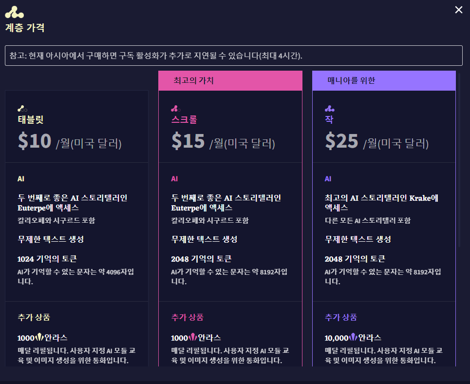Click the purple 작 tier icon

point(329,109)
